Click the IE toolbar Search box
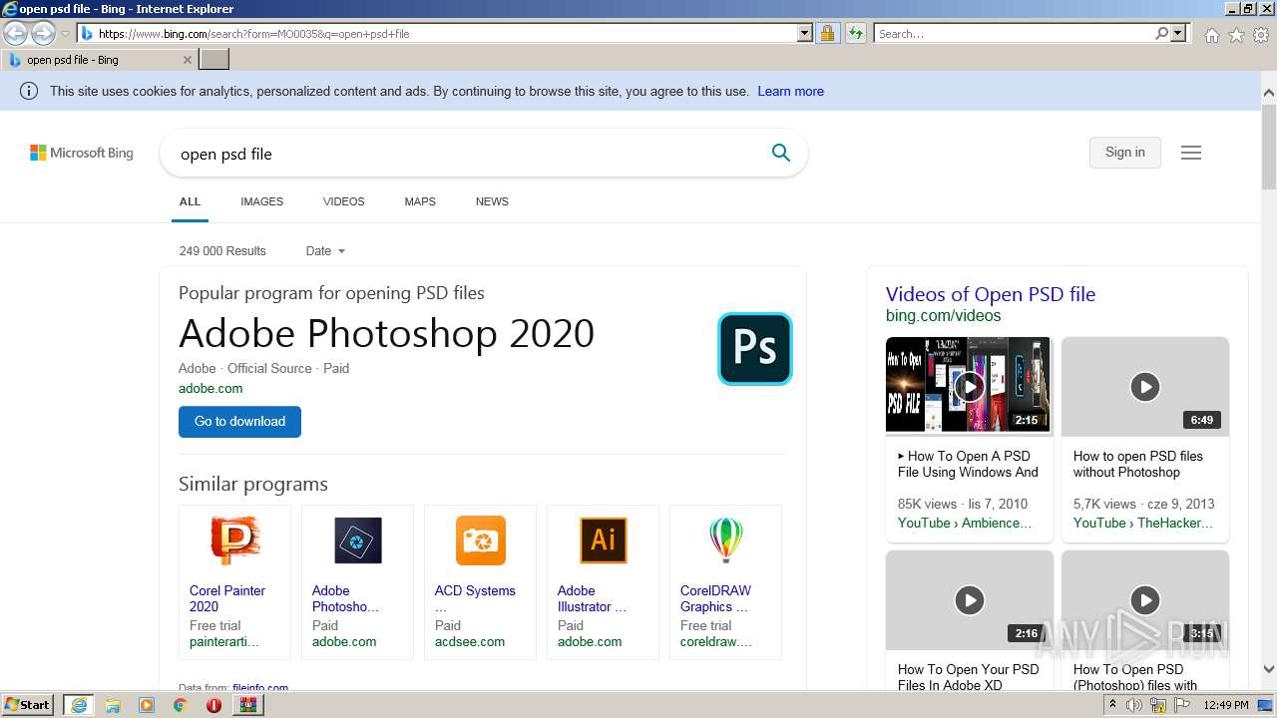 pyautogui.click(x=1014, y=34)
